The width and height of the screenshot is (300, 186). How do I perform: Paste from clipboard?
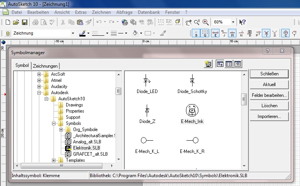tap(80, 22)
